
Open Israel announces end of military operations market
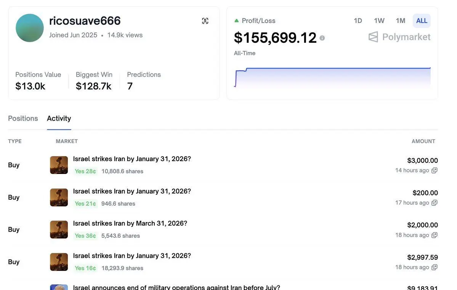175,287
